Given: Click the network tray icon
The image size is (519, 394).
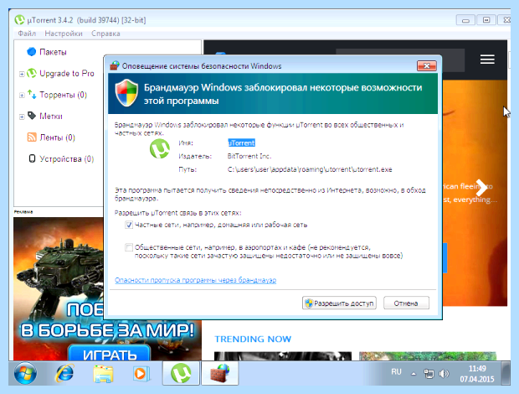Looking at the screenshot, I should [429, 374].
